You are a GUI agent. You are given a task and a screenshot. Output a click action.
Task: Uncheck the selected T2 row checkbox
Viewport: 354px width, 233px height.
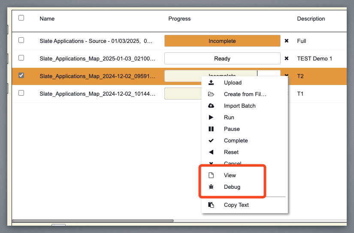[21, 76]
